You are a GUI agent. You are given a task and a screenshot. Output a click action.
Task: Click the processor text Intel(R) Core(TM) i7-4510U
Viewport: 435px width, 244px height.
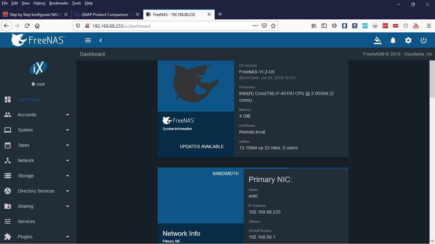click(286, 97)
